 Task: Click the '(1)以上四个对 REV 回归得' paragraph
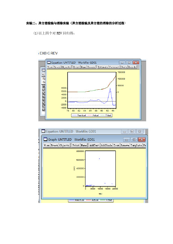54,33
